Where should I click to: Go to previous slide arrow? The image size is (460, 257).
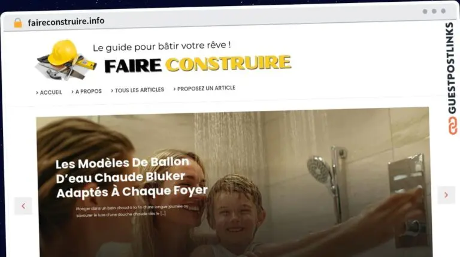pos(23,206)
